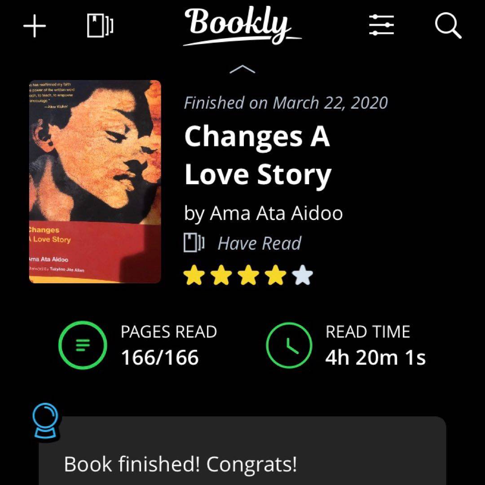
Task: Open the Have Read status selector
Action: [x=259, y=243]
